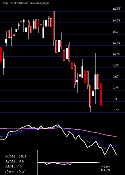
Task: Click the 12MA : 9.6 readout
Action: point(14,161)
